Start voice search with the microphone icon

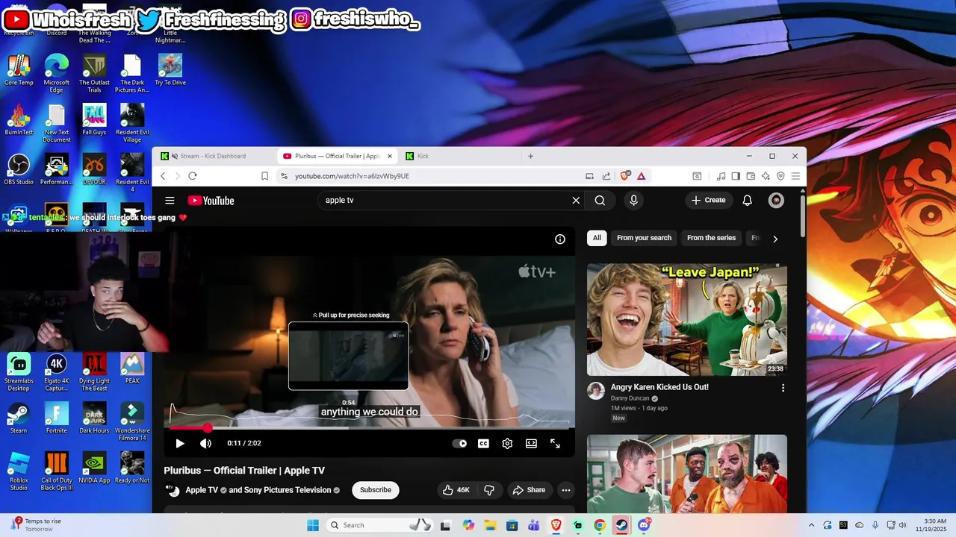(633, 201)
